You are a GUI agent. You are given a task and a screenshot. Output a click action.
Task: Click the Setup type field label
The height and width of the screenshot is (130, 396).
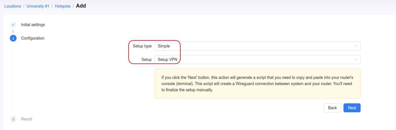142,46
